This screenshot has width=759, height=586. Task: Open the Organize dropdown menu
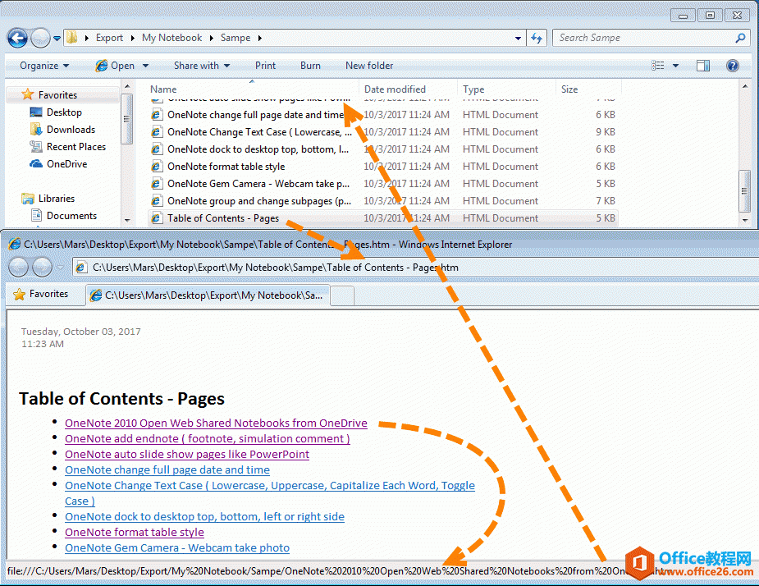point(44,66)
